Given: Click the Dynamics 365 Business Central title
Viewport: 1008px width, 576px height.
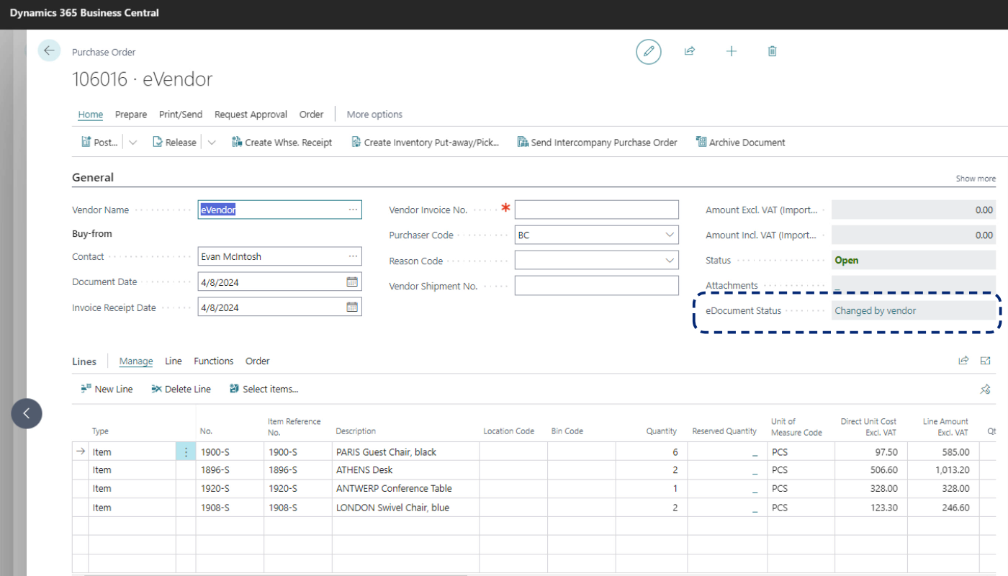Looking at the screenshot, I should coord(84,13).
